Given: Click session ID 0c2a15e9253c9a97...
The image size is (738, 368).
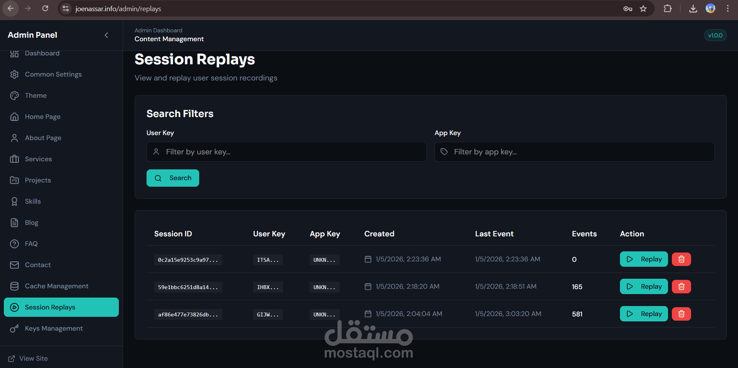Looking at the screenshot, I should (x=188, y=260).
